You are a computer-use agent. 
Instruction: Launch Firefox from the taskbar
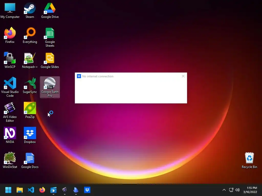coord(42,190)
